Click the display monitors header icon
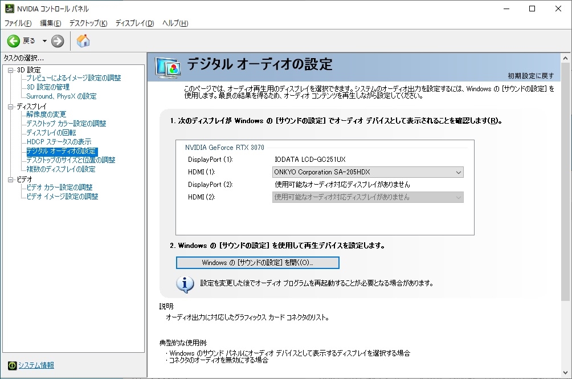Screen dimensions: 572x379 [168, 68]
